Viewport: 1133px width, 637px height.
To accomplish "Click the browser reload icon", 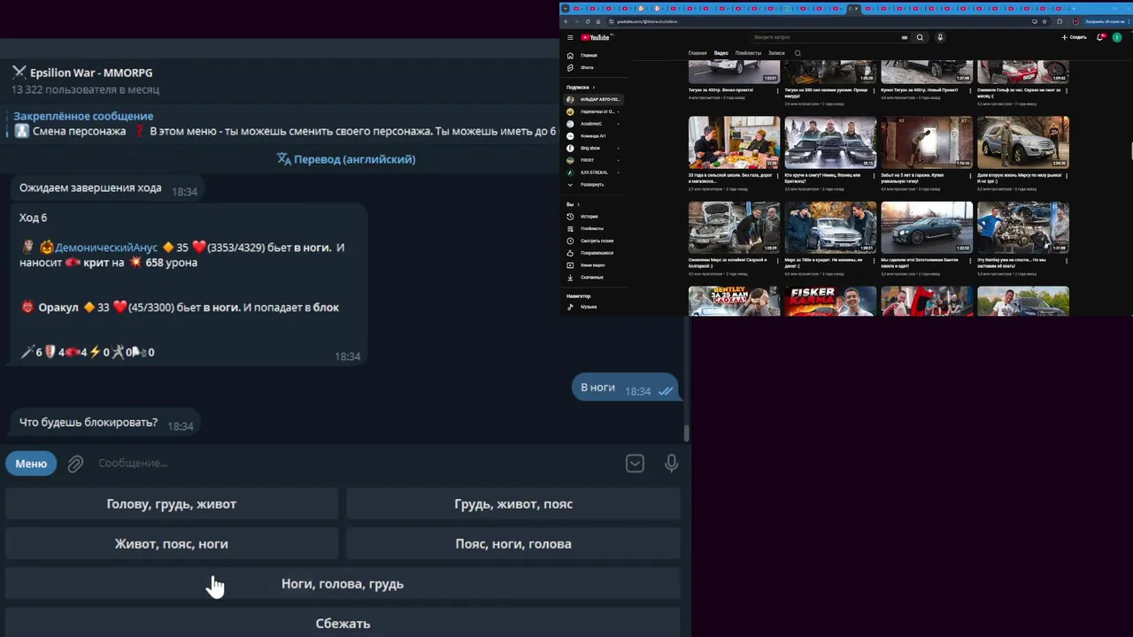I will pos(587,21).
